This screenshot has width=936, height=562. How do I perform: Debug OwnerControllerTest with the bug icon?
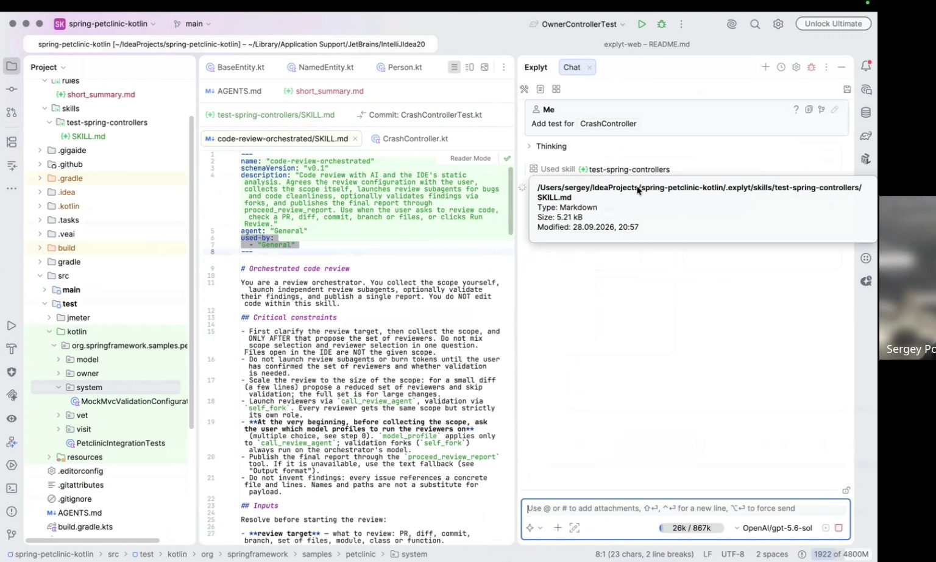[662, 24]
